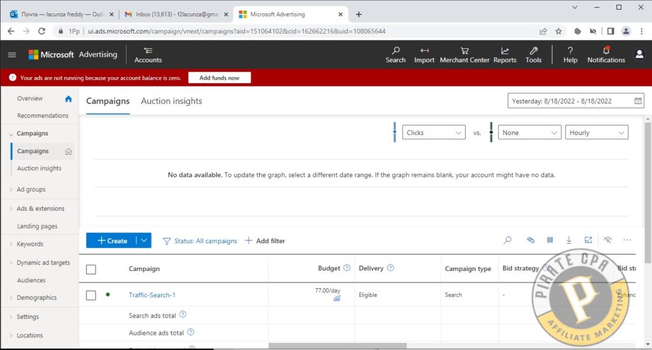Expand Demographics in sidebar

[x=11, y=298]
